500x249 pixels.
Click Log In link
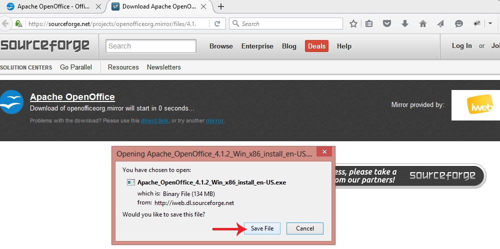click(461, 46)
